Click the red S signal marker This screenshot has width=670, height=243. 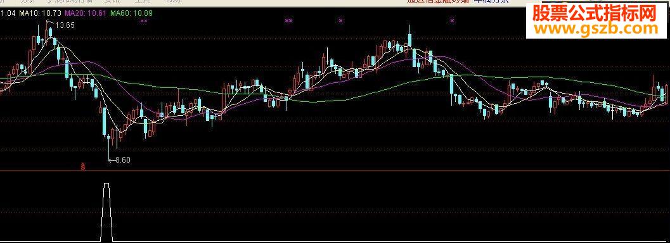pos(83,167)
